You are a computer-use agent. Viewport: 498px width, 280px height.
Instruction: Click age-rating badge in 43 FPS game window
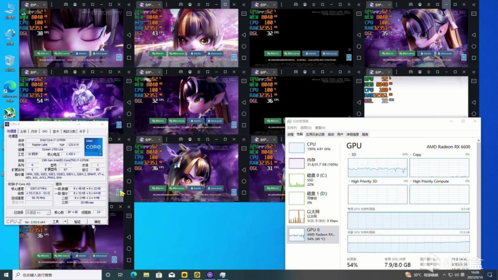(x=234, y=58)
